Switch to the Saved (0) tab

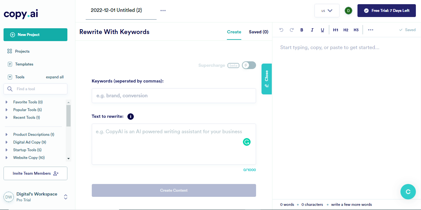(x=259, y=32)
